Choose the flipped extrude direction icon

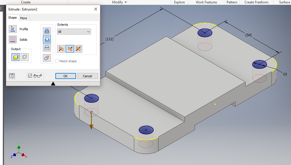coord(61,49)
